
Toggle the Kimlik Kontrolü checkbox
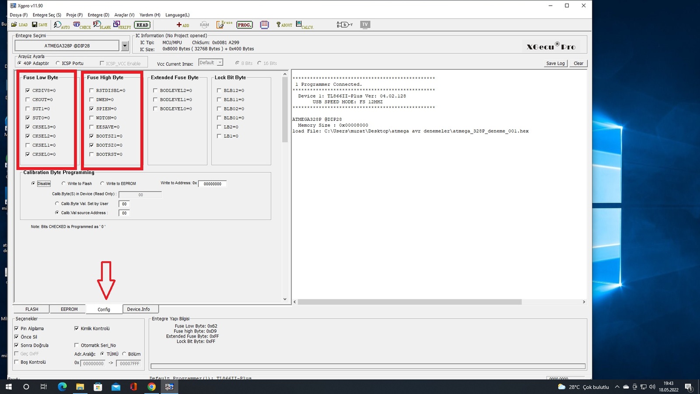tap(77, 328)
